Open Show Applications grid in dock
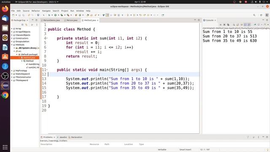The image size is (270, 152). 5,147
